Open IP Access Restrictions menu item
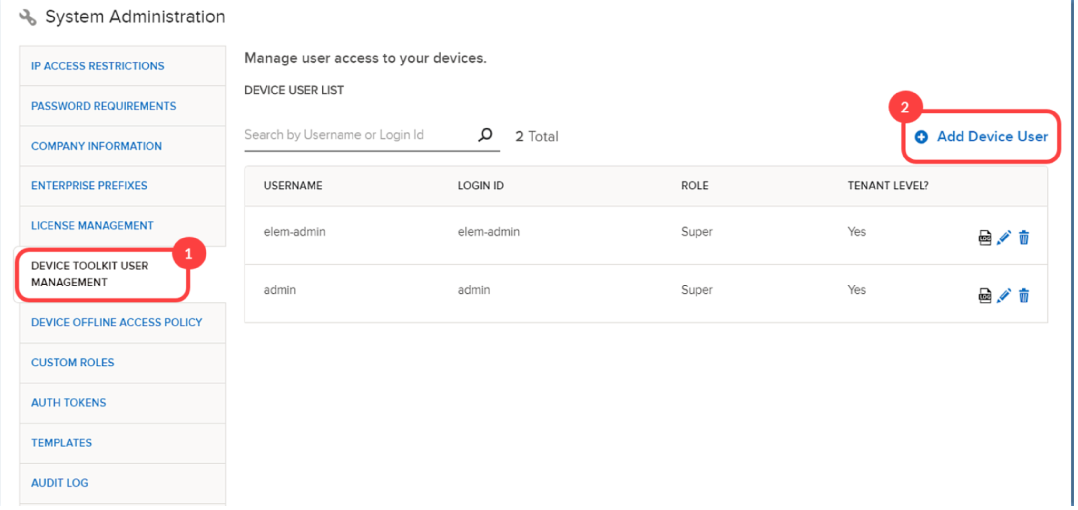Viewport: 1078px width, 510px height. pos(98,66)
